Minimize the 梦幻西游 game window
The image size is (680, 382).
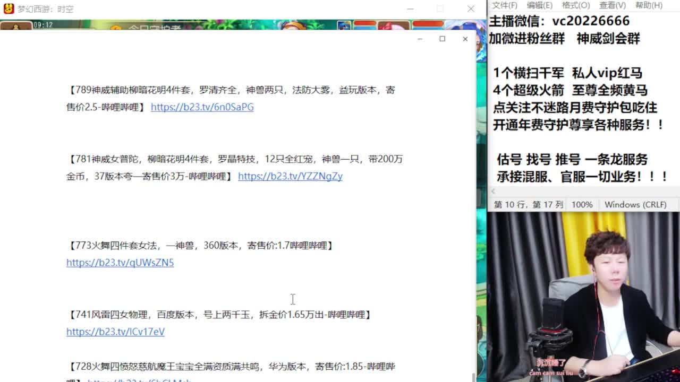coord(410,8)
